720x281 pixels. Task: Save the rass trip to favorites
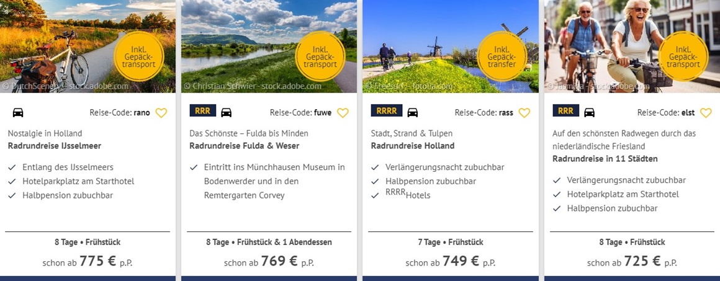click(x=524, y=113)
